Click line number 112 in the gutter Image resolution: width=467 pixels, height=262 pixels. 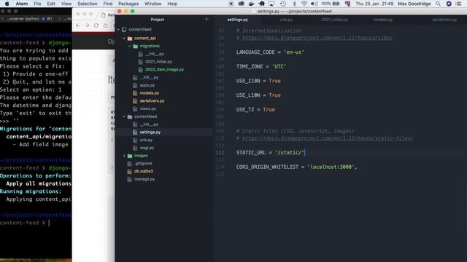tap(220, 153)
